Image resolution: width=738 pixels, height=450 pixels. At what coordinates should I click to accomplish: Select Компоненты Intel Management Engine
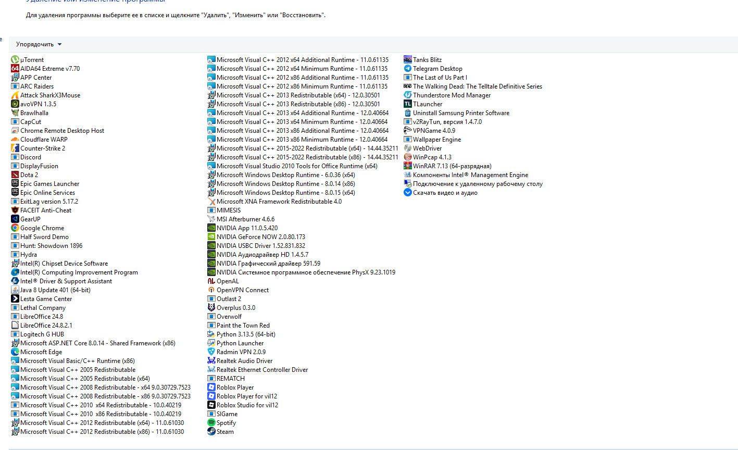point(466,175)
